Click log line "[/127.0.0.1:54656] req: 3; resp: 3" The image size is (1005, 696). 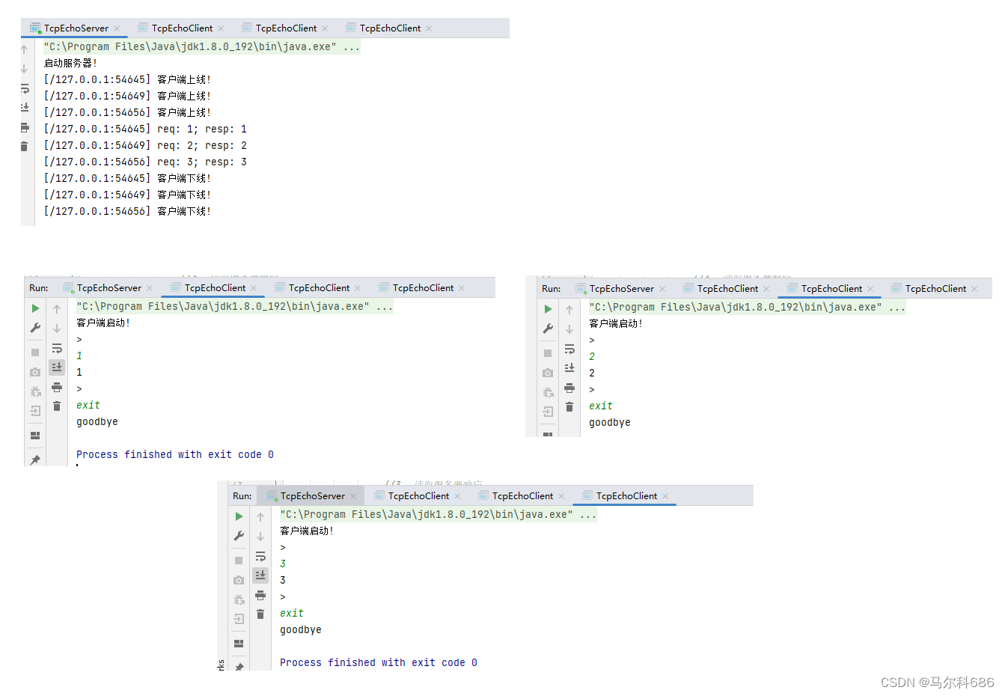145,162
